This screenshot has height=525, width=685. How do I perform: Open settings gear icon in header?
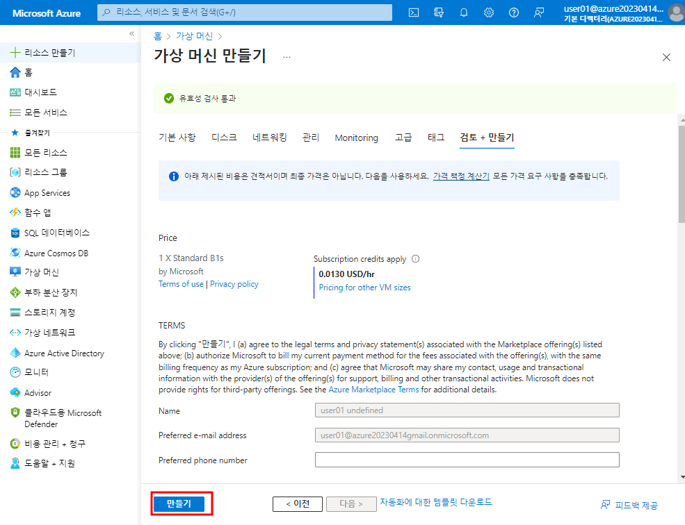point(488,12)
